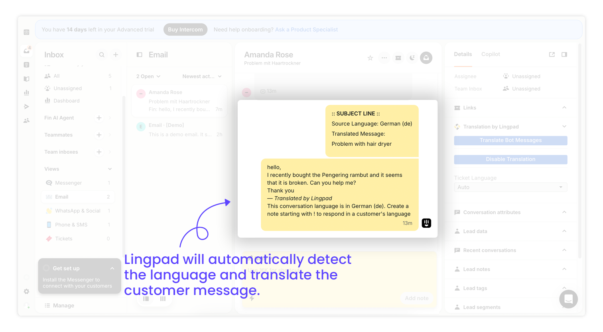603x332 pixels.
Task: Open the Settings gear icon
Action: tap(26, 291)
